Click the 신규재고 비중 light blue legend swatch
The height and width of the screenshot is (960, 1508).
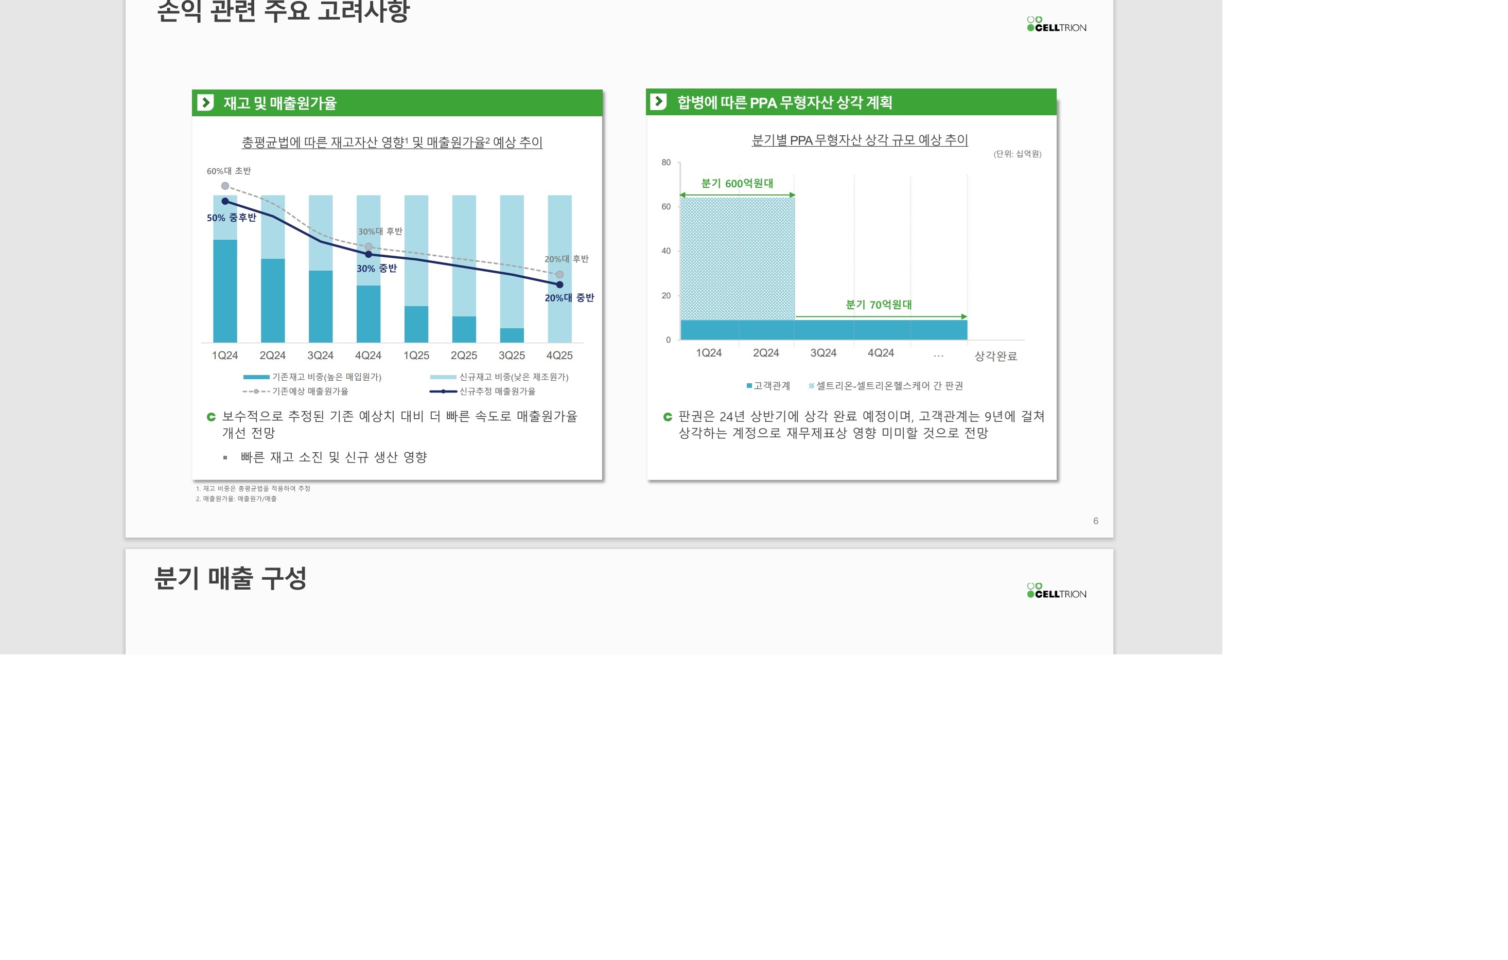[x=443, y=377]
